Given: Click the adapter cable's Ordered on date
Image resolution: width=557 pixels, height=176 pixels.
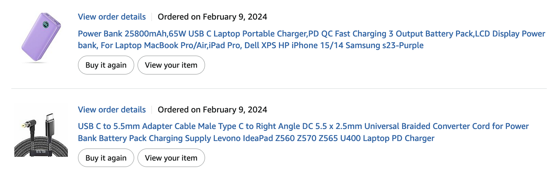Looking at the screenshot, I should pyautogui.click(x=212, y=110).
